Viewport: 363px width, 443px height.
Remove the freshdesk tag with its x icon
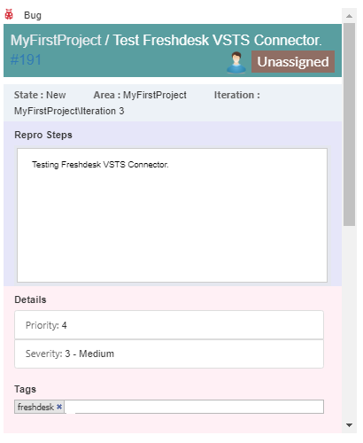point(59,407)
